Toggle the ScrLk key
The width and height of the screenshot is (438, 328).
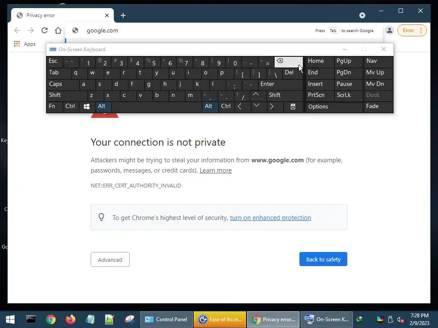tap(349, 95)
